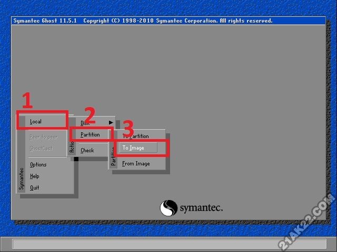
Task: Choose To Image option
Action: pos(138,148)
